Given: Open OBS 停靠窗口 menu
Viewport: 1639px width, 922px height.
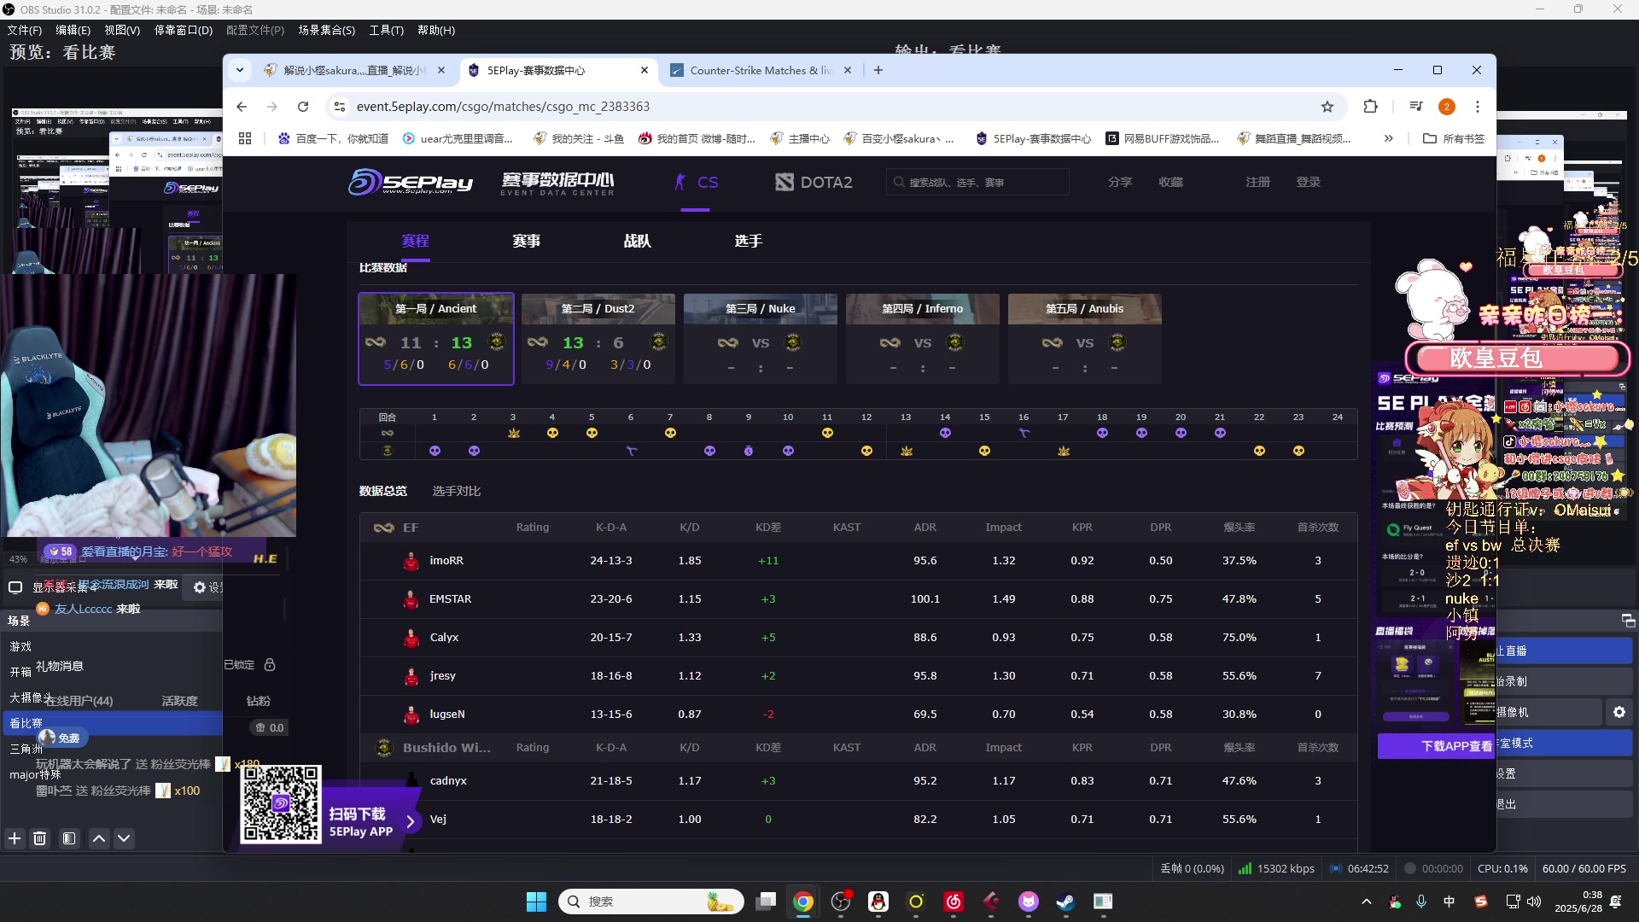Looking at the screenshot, I should (x=183, y=30).
